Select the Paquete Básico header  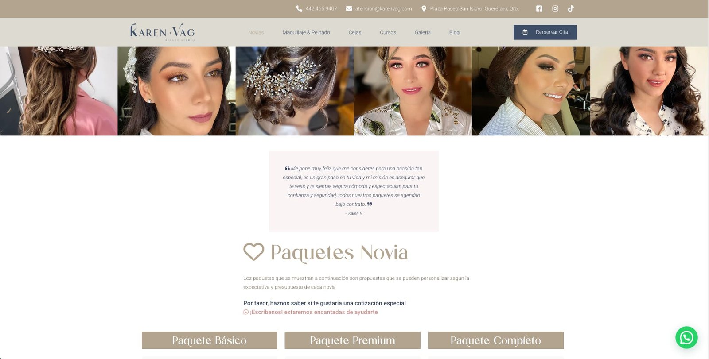[x=210, y=340]
